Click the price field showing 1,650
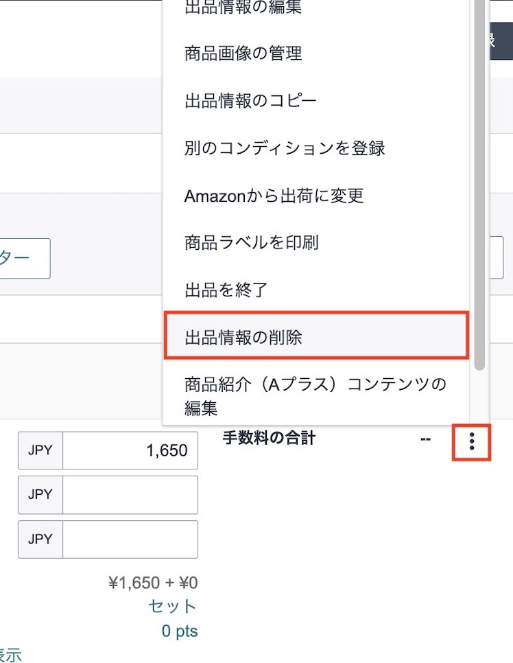Image resolution: width=513 pixels, height=663 pixels. (130, 450)
